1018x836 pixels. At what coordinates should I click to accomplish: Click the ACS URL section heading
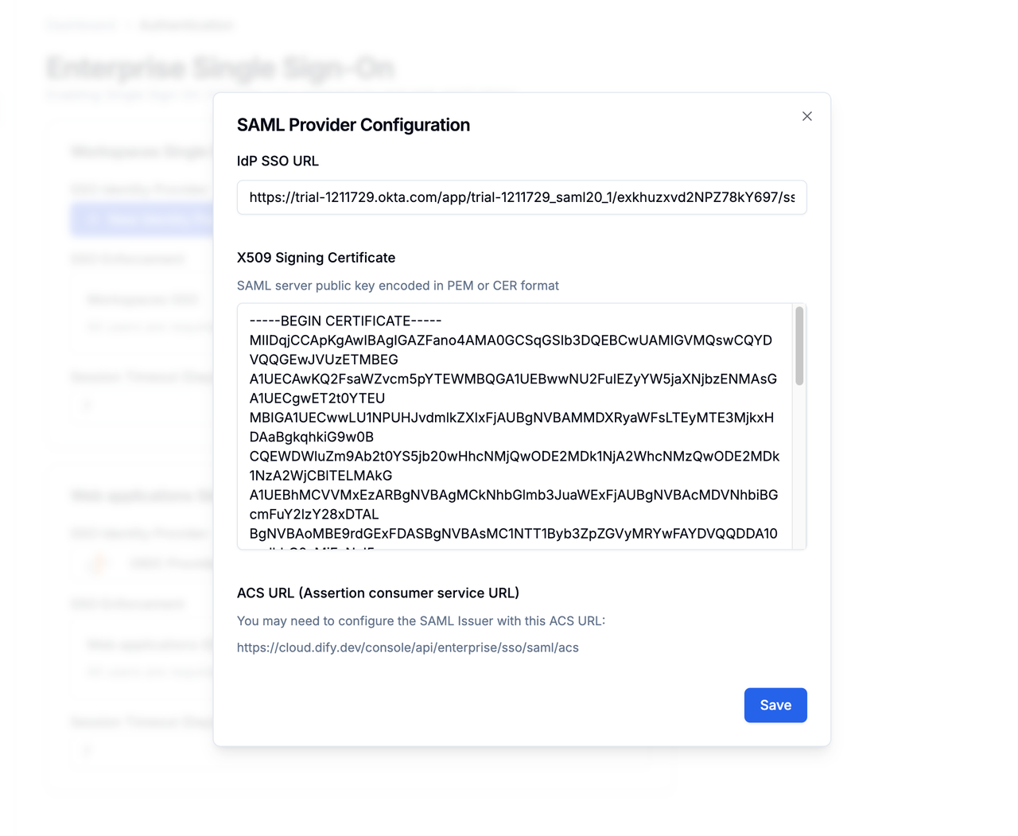(x=378, y=593)
